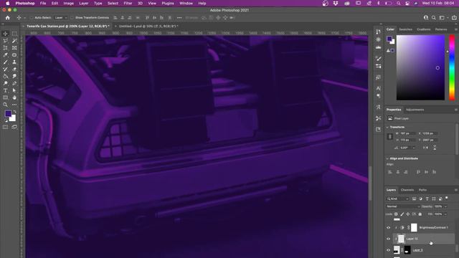This screenshot has width=459, height=258.
Task: Click the flip vertical icon in Transform
Action: click(x=435, y=148)
